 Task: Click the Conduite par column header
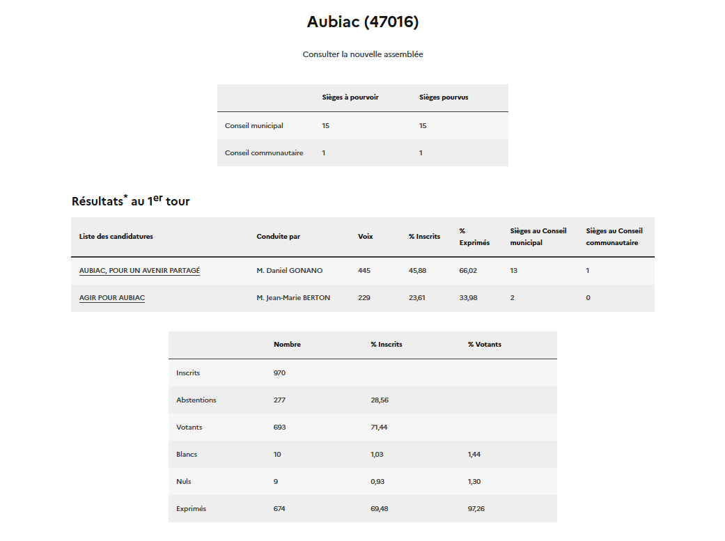pos(278,236)
